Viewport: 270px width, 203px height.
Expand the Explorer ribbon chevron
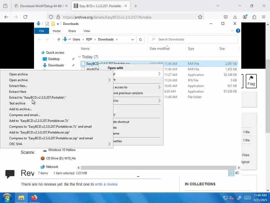pos(232,31)
